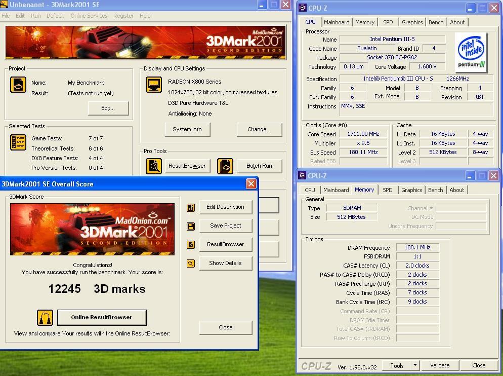The width and height of the screenshot is (503, 376).
Task: Click the score text 12245 3D marks
Action: coord(97,289)
